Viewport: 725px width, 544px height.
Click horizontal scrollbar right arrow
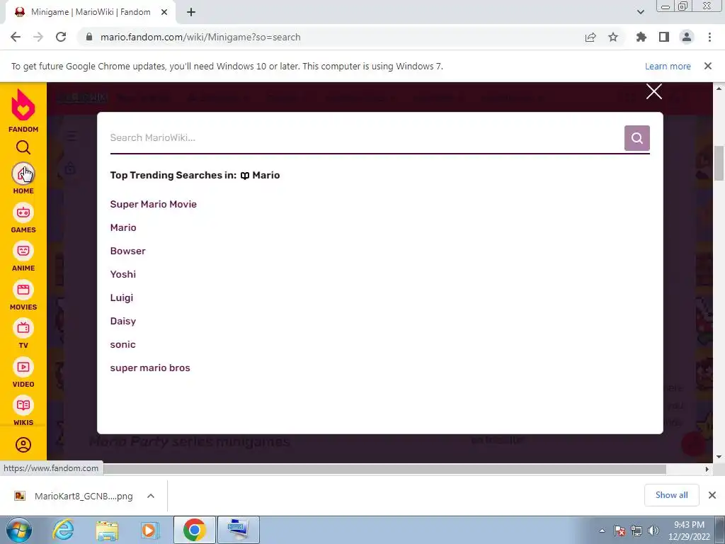click(x=707, y=469)
